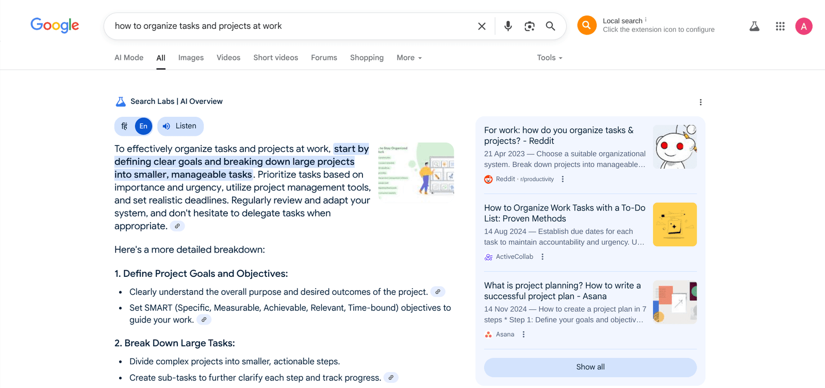Image resolution: width=825 pixels, height=388 pixels.
Task: Open the Reddit snoo thumbnail
Action: [x=675, y=147]
